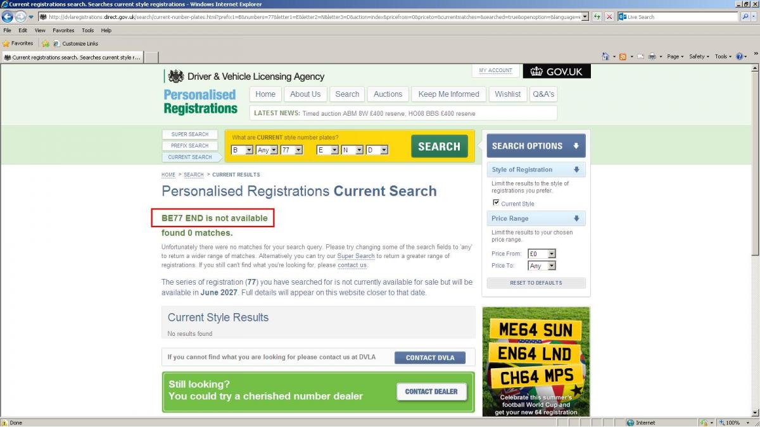Image resolution: width=760 pixels, height=427 pixels.
Task: Select the Current registrations search browser tab
Action: (x=72, y=57)
